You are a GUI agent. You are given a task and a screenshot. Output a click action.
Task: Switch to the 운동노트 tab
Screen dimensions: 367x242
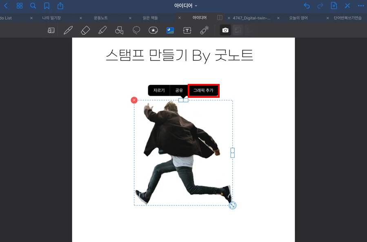pos(101,18)
